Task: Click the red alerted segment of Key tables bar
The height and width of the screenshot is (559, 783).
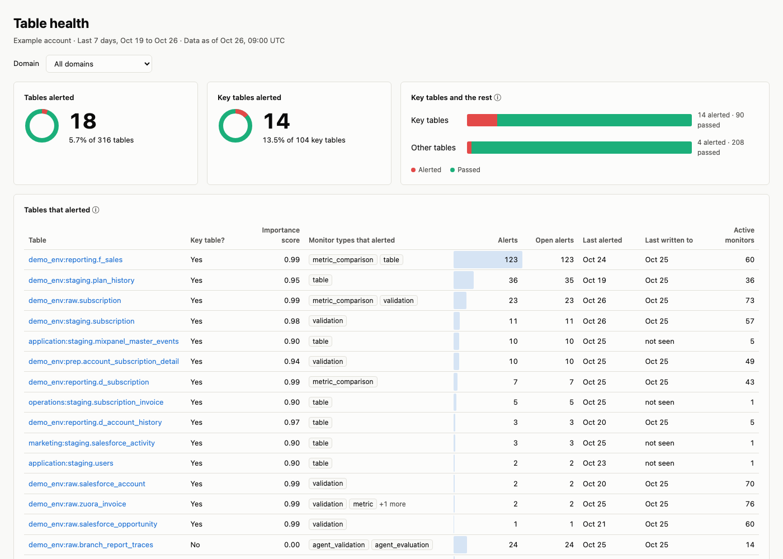Action: click(x=482, y=120)
